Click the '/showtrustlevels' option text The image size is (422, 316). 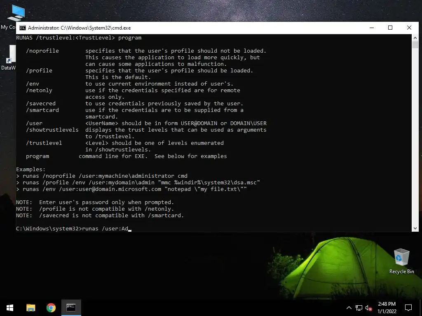(x=52, y=130)
